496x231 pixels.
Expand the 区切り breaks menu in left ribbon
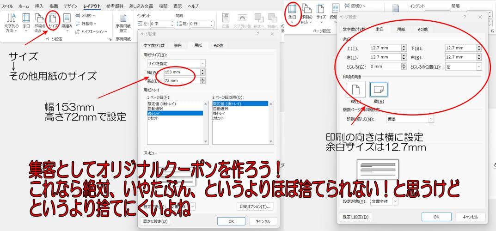coord(86,15)
